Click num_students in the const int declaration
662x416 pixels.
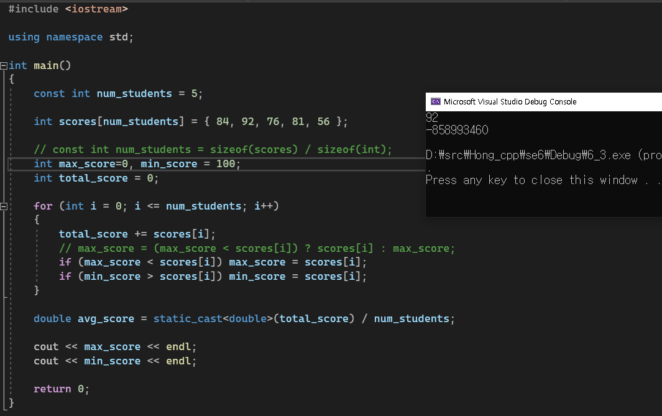point(134,93)
